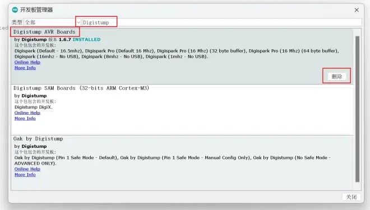This screenshot has height=210, width=370.
Task: Click the Digistump DigiX board text
Action: point(34,107)
